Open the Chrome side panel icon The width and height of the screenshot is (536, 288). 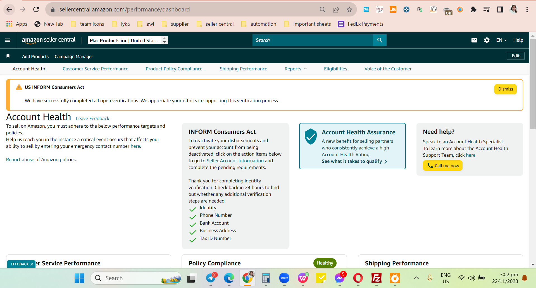click(x=500, y=9)
